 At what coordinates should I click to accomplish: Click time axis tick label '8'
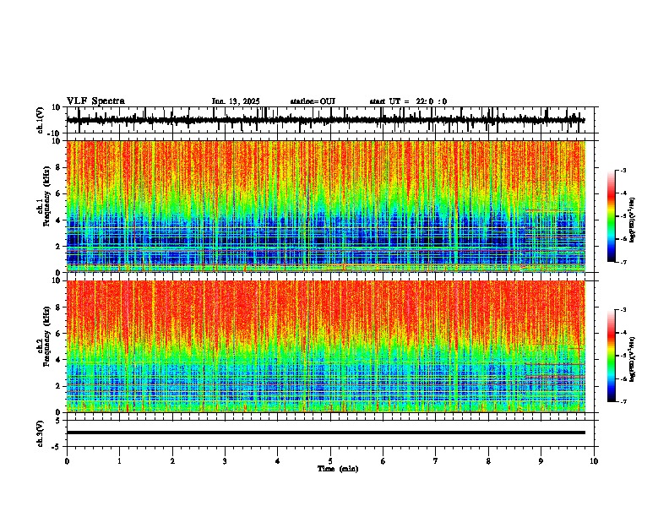point(488,461)
